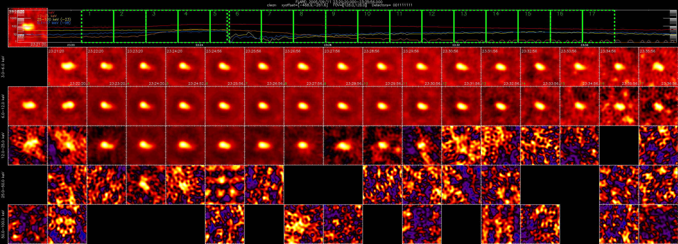The image size is (678, 244).
Task: Select interval 15 label in the lightcurve plot
Action: click(x=528, y=14)
